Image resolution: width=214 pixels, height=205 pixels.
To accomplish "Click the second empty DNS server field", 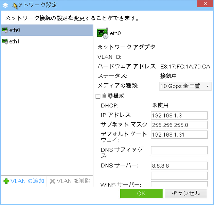I will [x=179, y=176].
